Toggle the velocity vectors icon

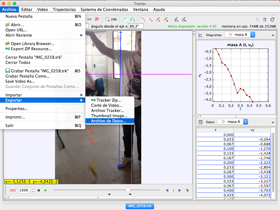pos(158,19)
